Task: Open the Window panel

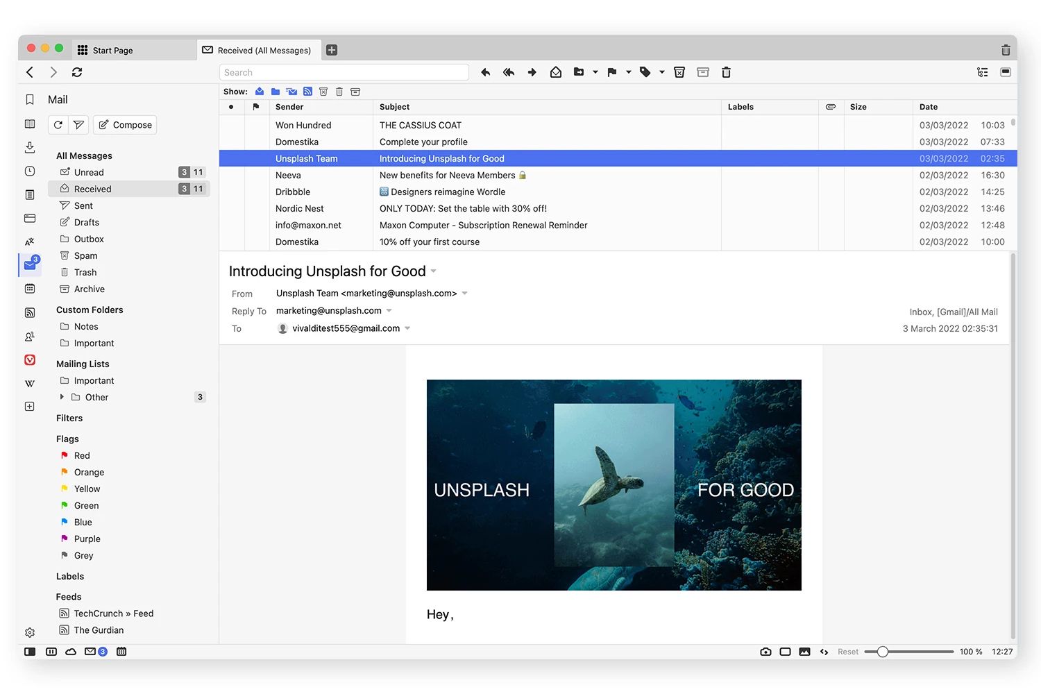Action: click(x=30, y=218)
